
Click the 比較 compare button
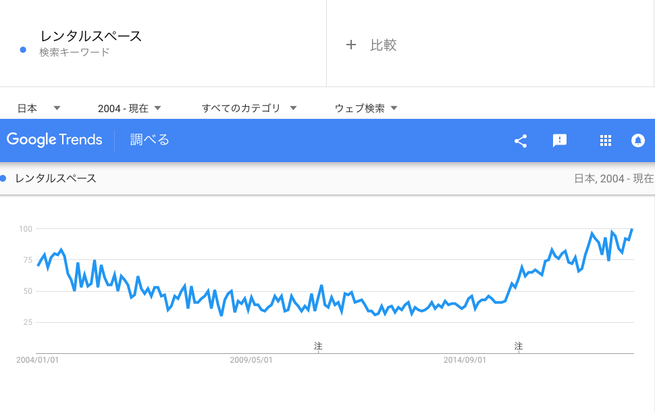383,45
